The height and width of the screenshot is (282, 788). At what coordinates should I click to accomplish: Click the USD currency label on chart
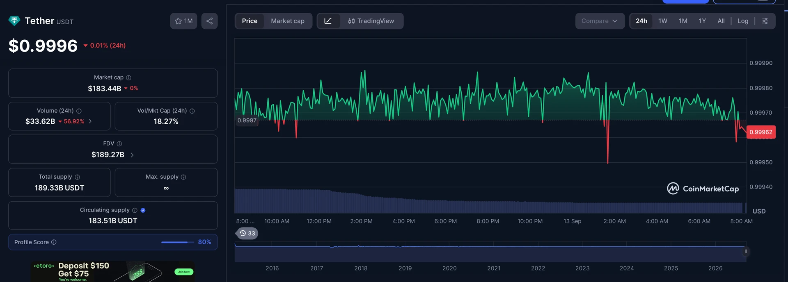pos(759,211)
